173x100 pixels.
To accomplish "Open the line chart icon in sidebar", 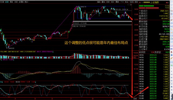I will pyautogui.click(x=172, y=17).
